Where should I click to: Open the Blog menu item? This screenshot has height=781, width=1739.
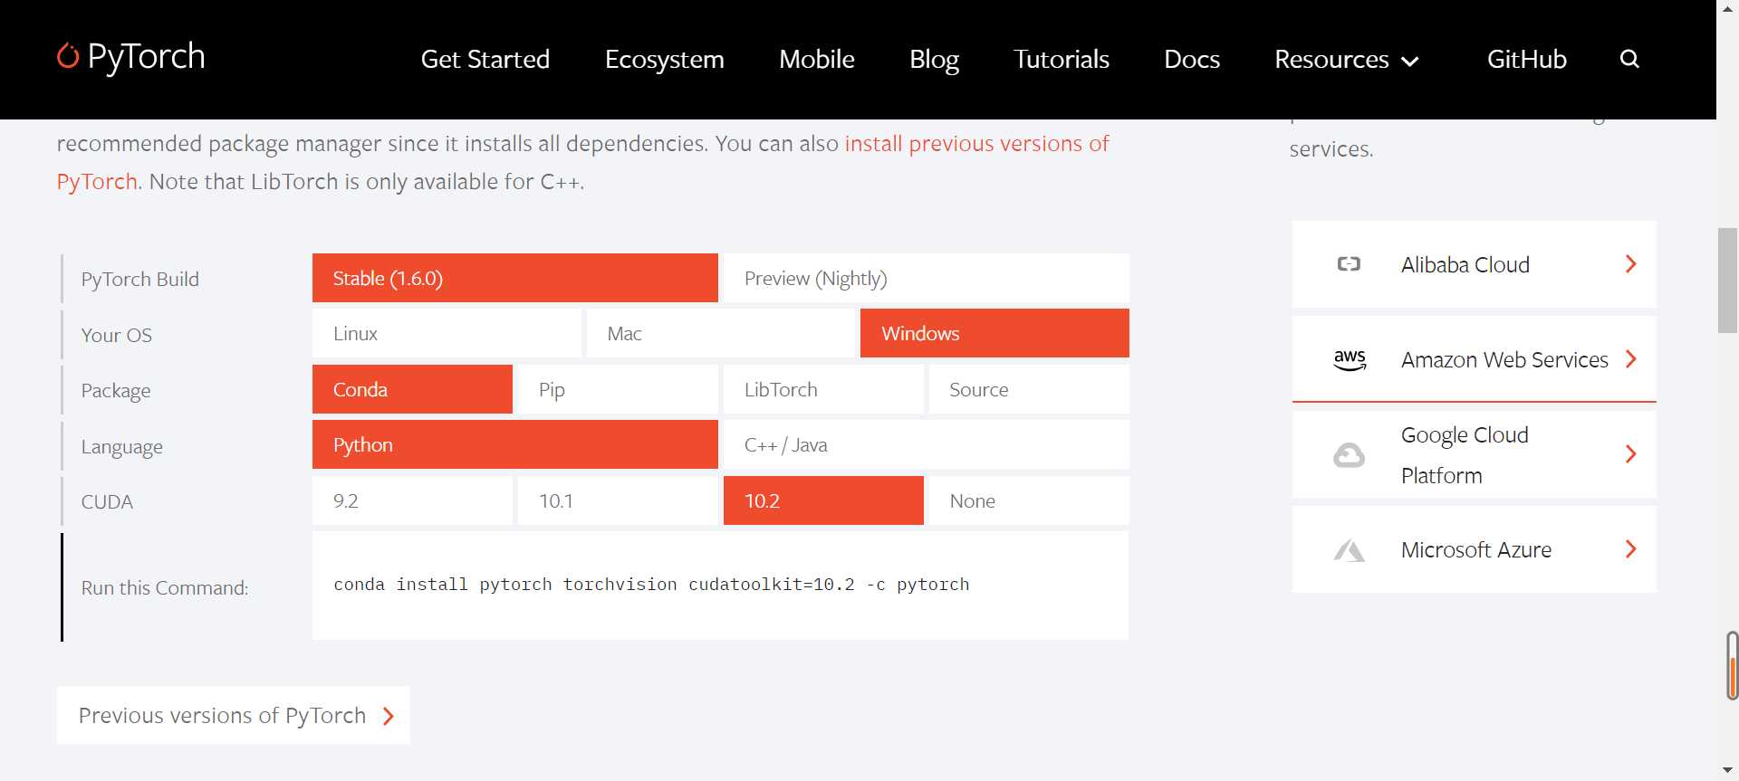tap(934, 59)
